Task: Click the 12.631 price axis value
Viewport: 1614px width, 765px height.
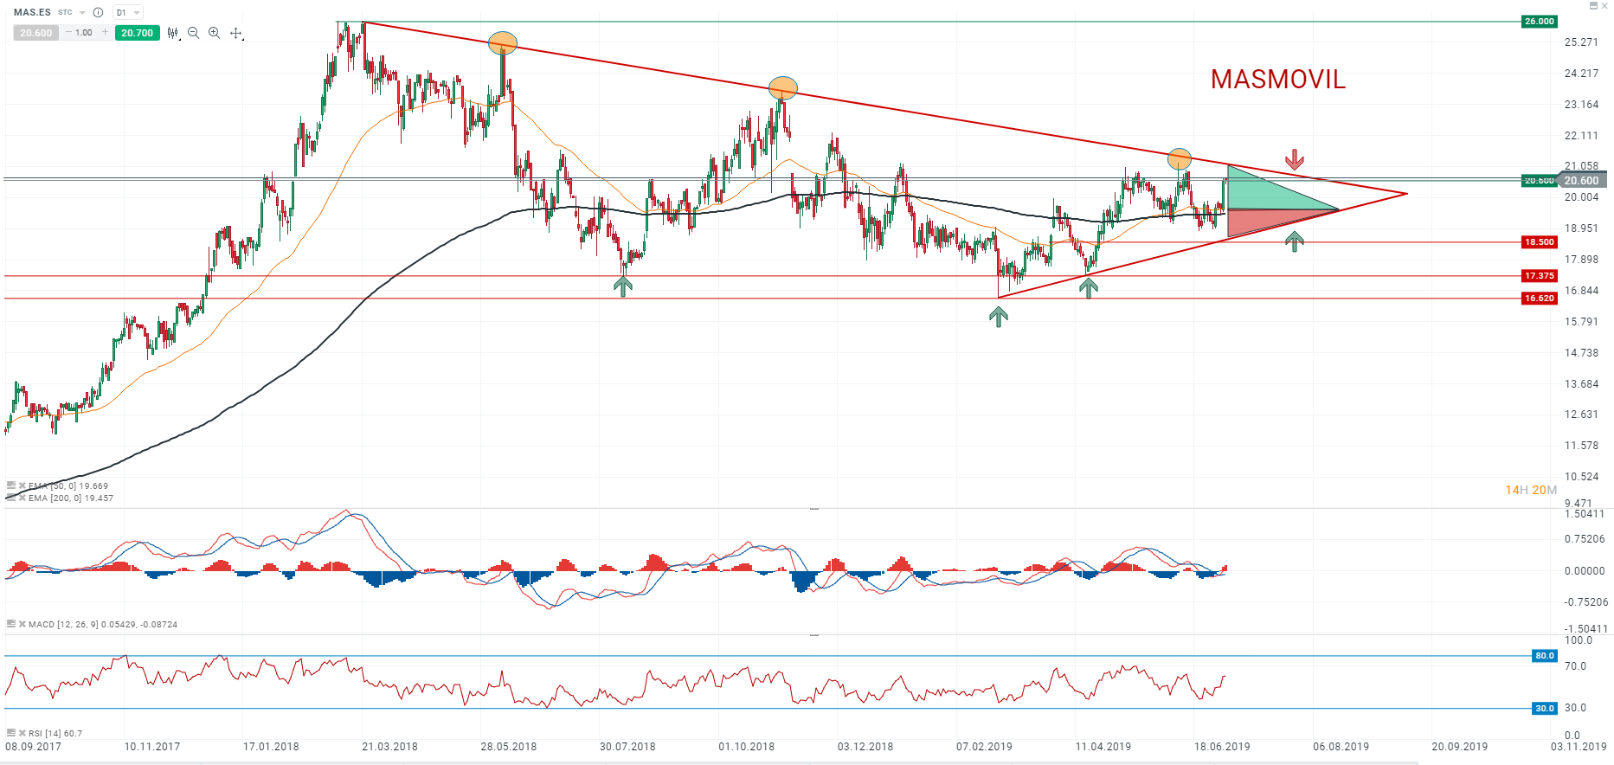Action: [1581, 415]
